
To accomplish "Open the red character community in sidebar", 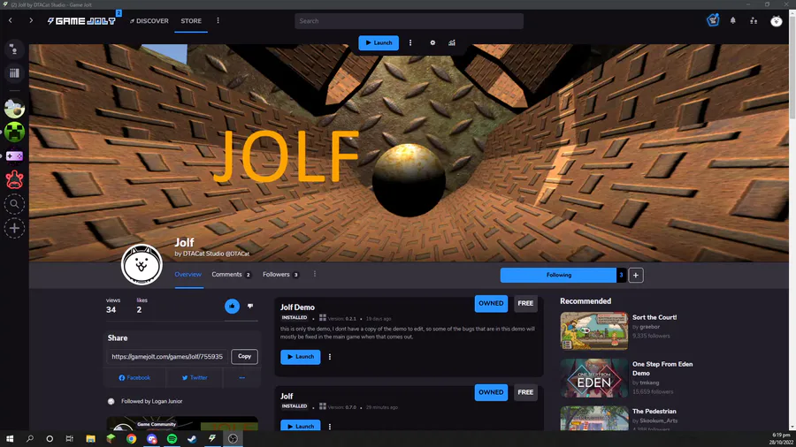I will [14, 180].
